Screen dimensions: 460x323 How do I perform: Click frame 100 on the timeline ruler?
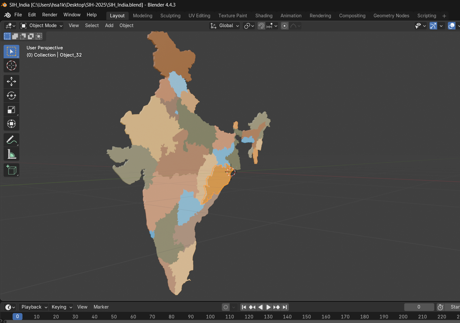coord(210,317)
